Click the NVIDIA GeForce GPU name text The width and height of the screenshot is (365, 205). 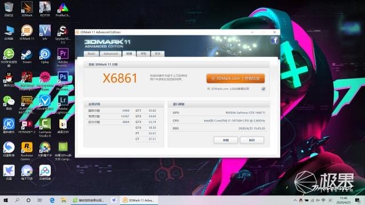coord(245,113)
